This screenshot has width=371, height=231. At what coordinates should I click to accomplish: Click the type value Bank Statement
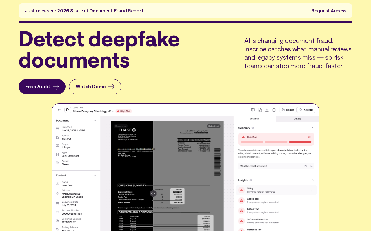[70, 156]
